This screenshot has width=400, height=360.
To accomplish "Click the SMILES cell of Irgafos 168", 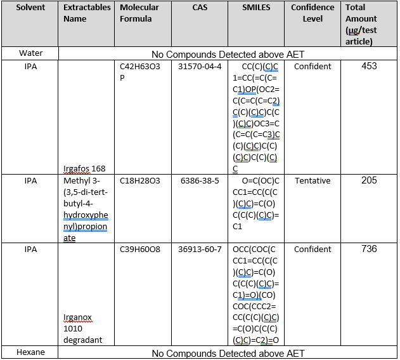I will 256,117.
